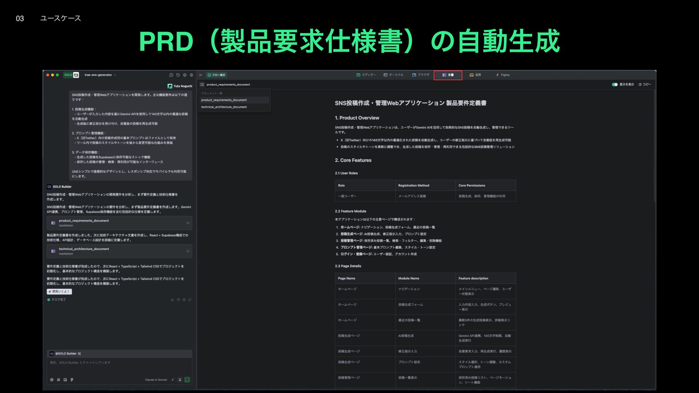Toggle the 差分を表示 switch
This screenshot has height=393, width=699.
615,84
